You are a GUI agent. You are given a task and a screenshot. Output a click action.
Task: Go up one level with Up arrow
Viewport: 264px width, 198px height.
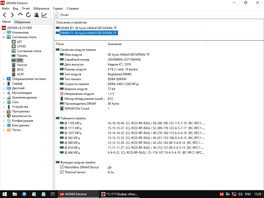[x=20, y=14]
